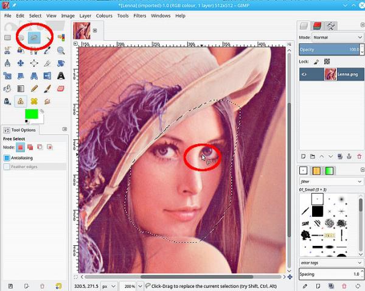Set selection mode to subtract
365x291 pixels.
40,147
